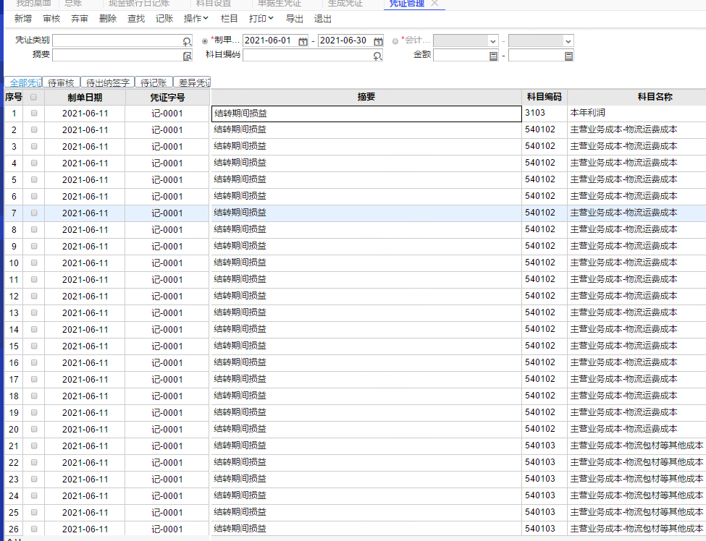Click the 退出 toolbar button
This screenshot has height=541, width=706.
pyautogui.click(x=323, y=18)
